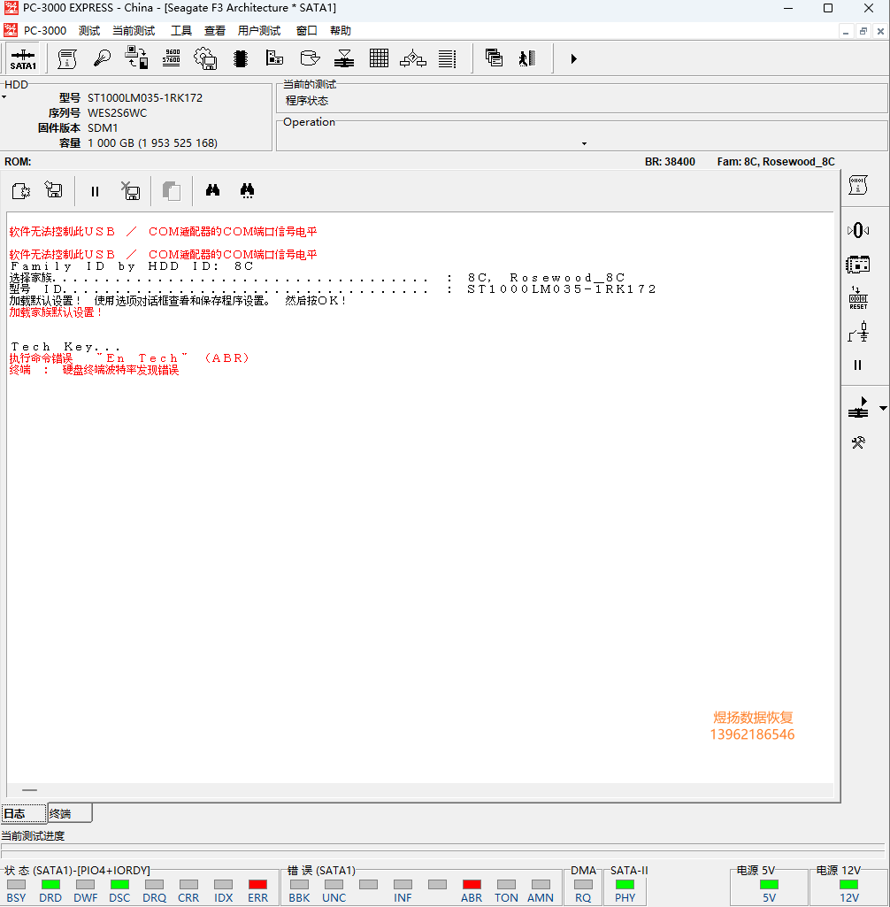Click the right sidebar zero with arrows icon
The width and height of the screenshot is (890, 907).
click(x=858, y=230)
